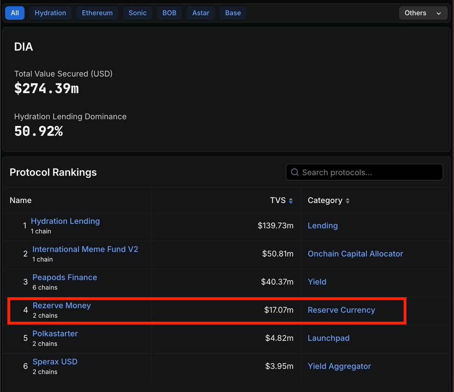
Task: Open the Reserve Currency category
Action: [x=341, y=310]
